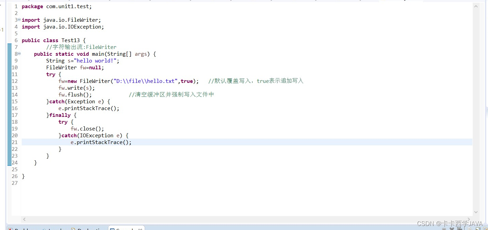Click the red Terminate button on the Console toolbar
Screen dimensions: 488x230
(x=444, y=228)
